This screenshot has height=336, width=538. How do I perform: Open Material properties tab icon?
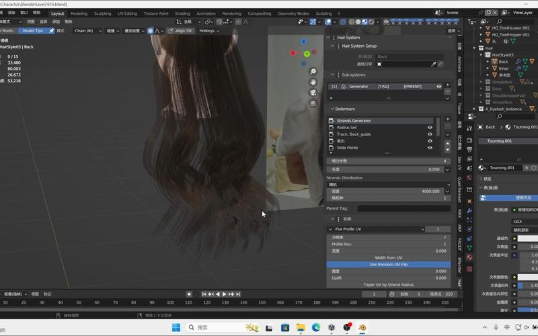pyautogui.click(x=469, y=257)
